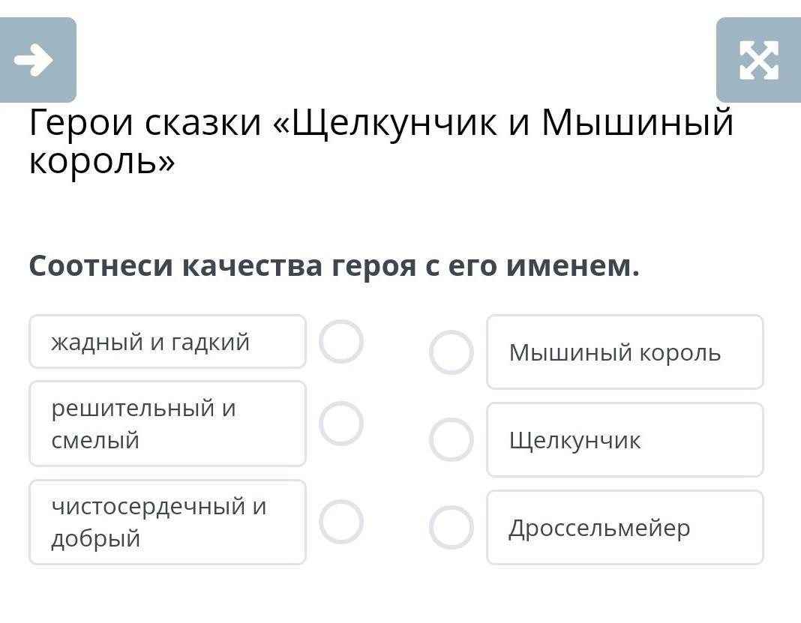
Task: Click the 'Щелкунчик' name box
Action: 625,439
